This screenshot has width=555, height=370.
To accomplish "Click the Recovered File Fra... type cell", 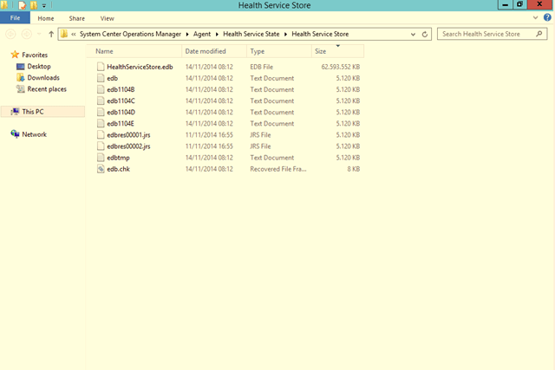I will tap(278, 169).
